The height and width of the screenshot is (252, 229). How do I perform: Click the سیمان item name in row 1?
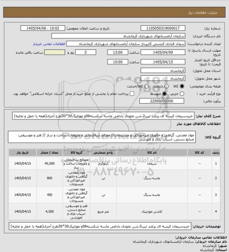[x=152, y=164]
